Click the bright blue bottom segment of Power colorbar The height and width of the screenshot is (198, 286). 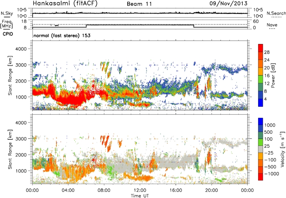pos(261,103)
